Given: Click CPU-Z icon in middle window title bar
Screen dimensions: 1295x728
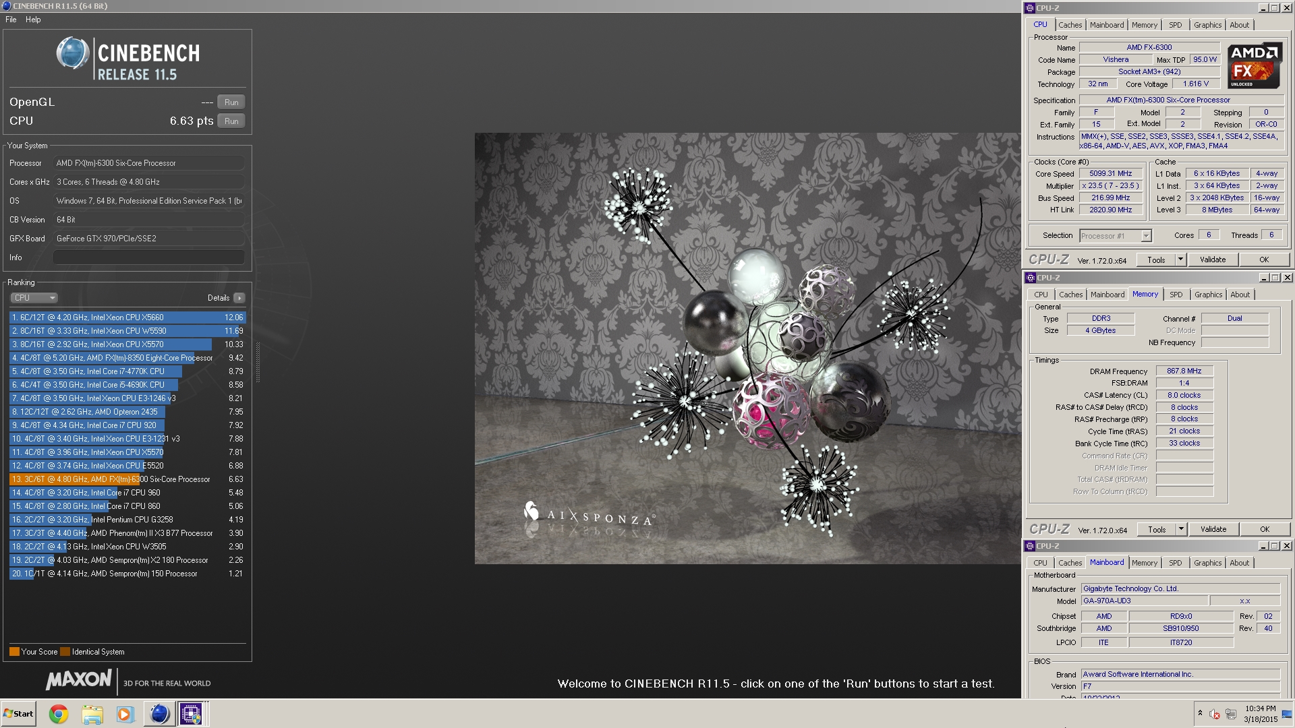Looking at the screenshot, I should (1030, 278).
